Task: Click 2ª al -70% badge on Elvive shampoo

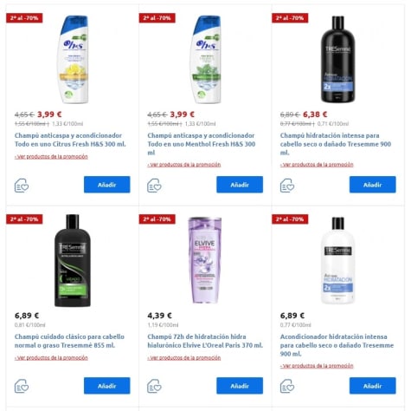Action: (x=157, y=219)
